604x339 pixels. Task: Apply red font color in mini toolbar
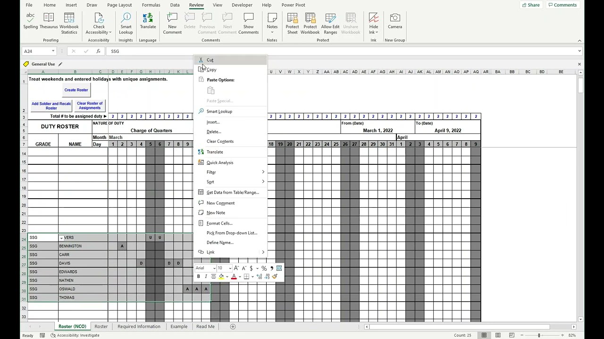(234, 276)
